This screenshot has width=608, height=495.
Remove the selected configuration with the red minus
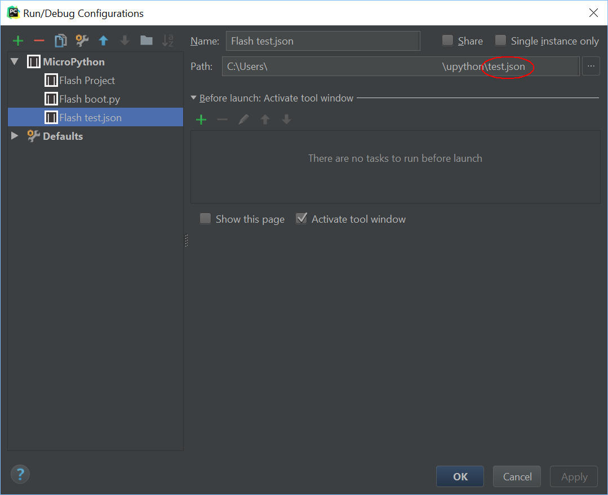coord(39,41)
